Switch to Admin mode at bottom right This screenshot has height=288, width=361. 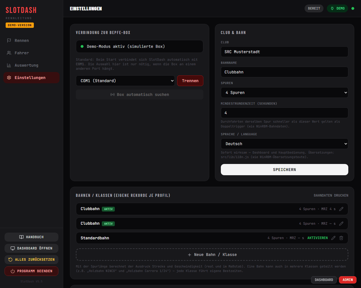(x=348, y=280)
